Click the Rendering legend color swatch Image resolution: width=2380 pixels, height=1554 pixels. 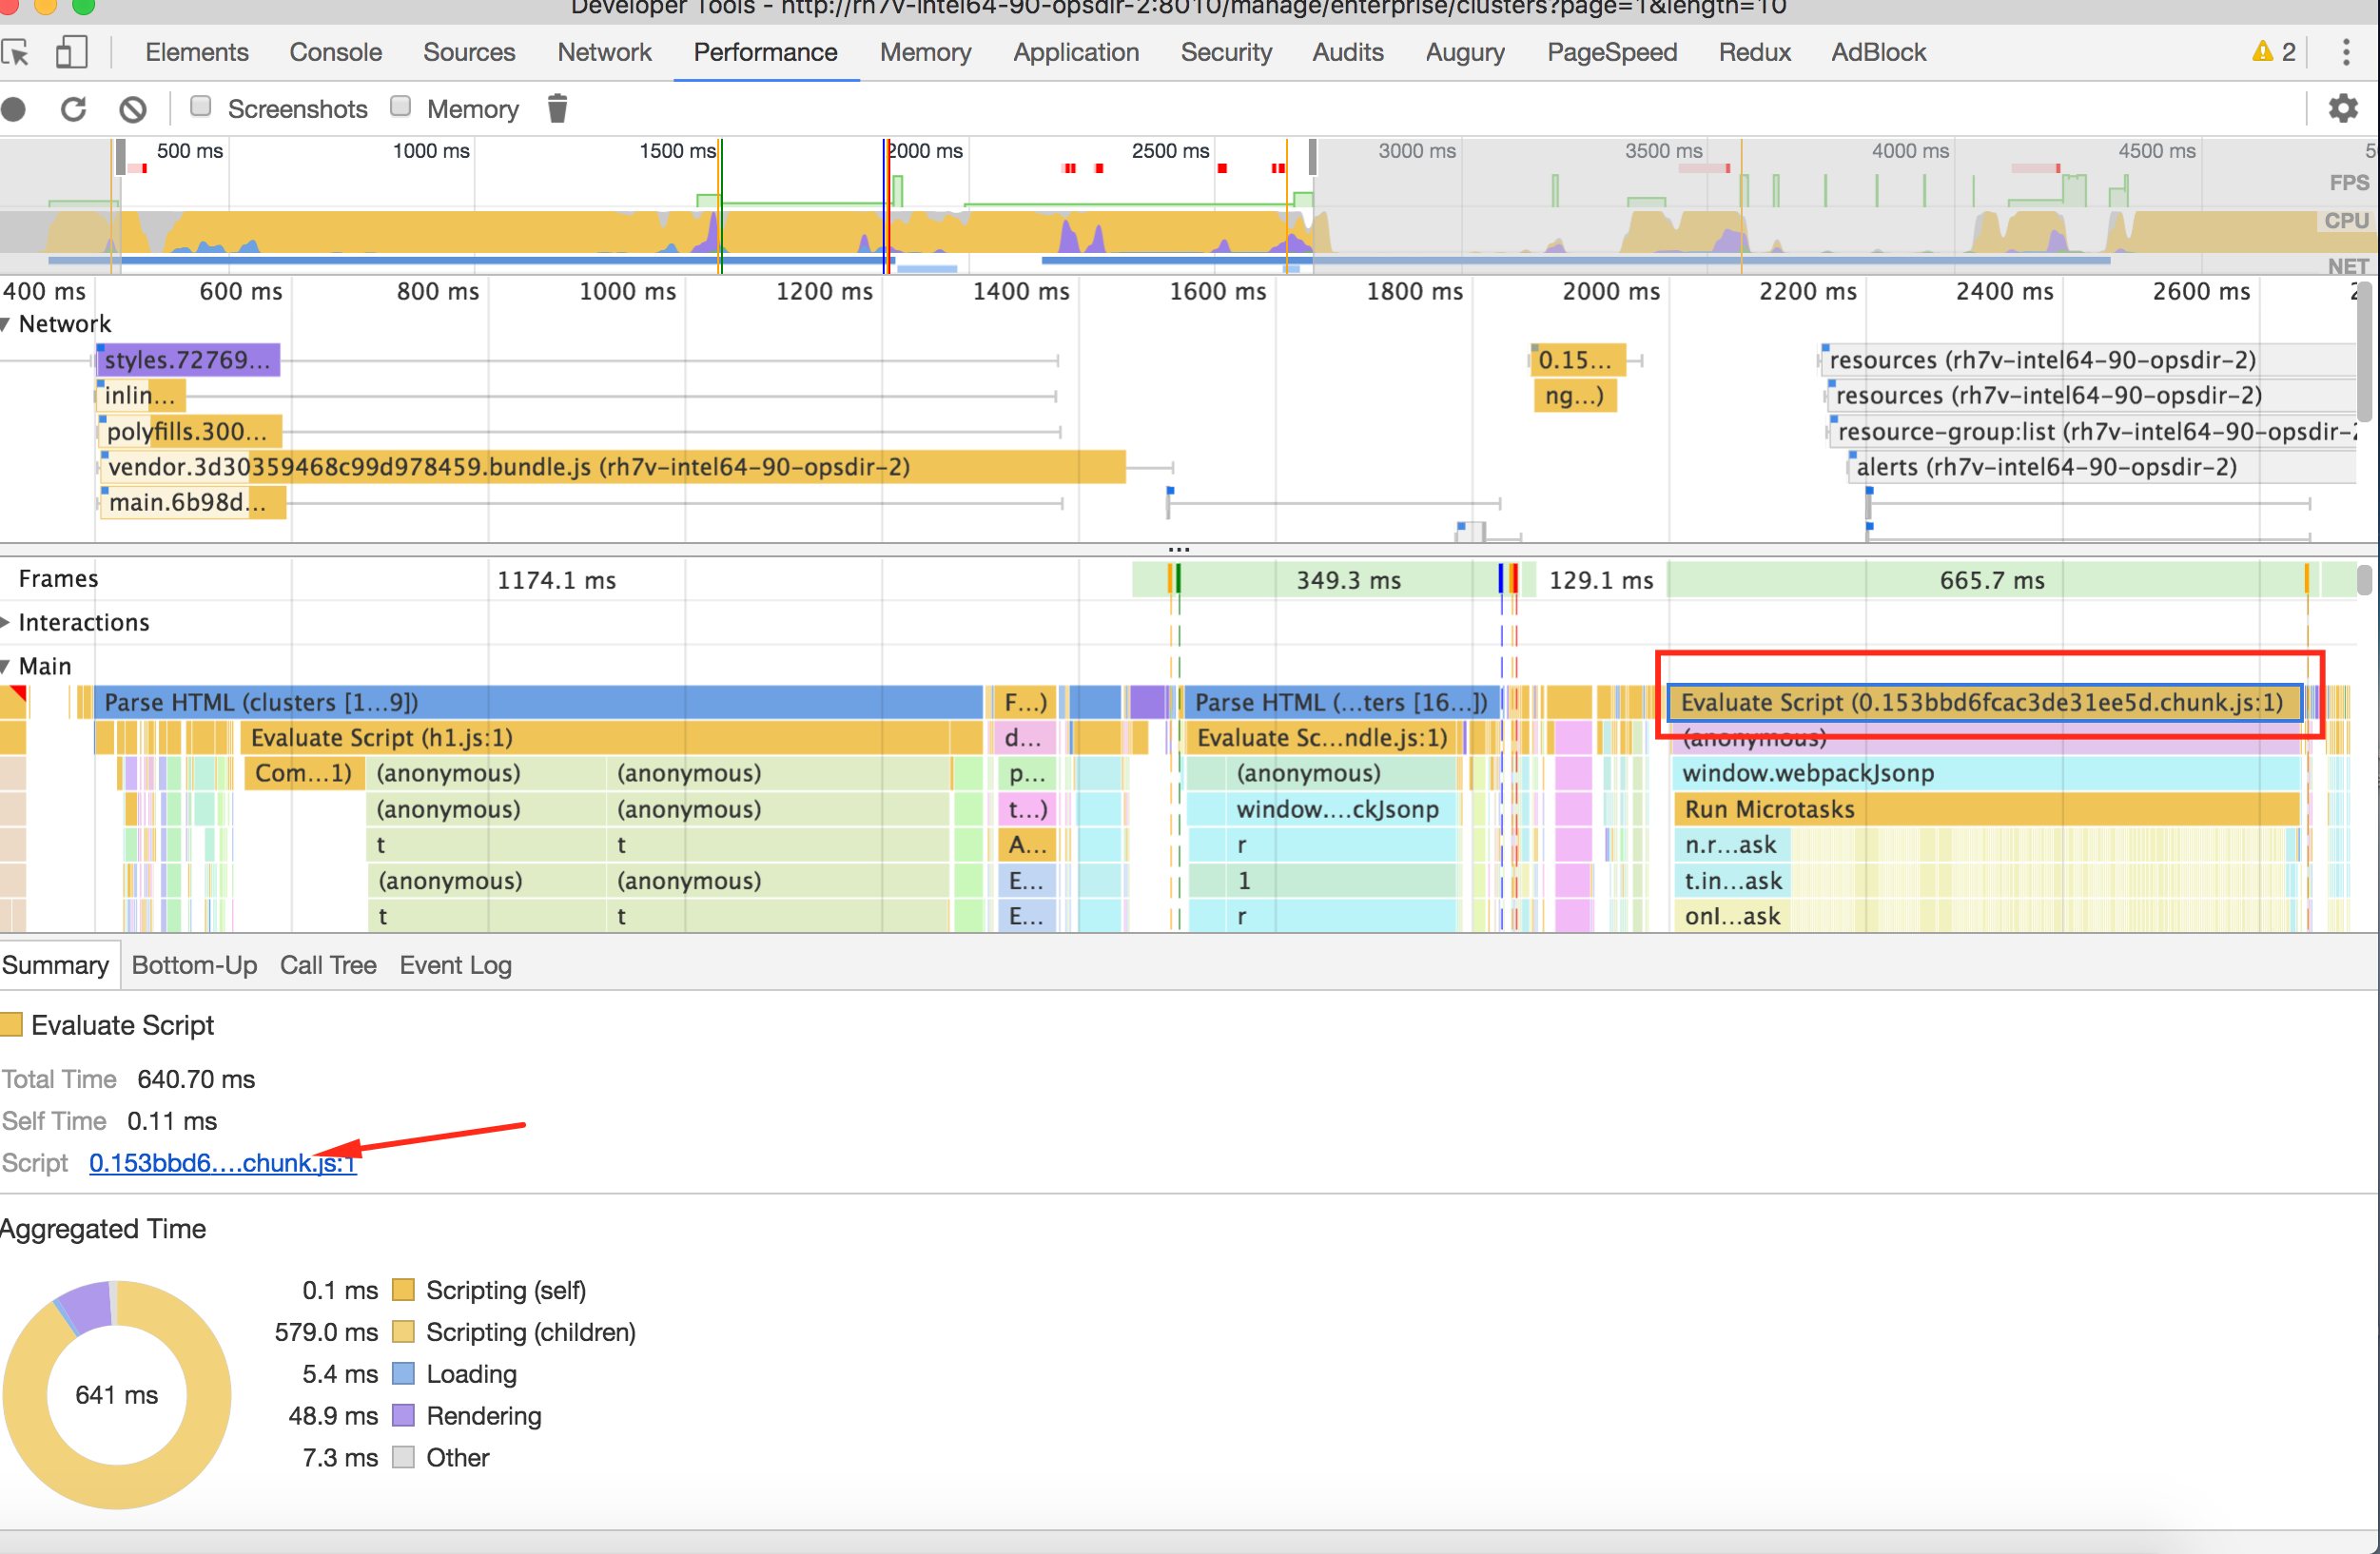pos(403,1415)
